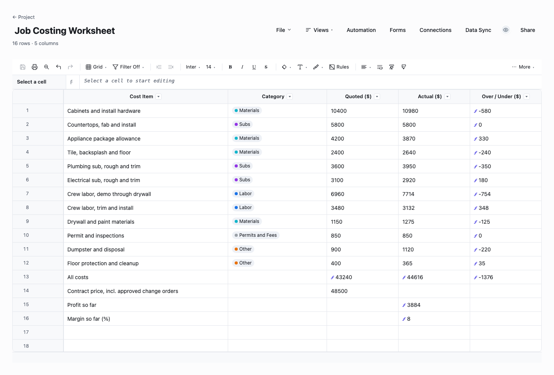Go back to Project
The width and height of the screenshot is (554, 375).
[23, 17]
